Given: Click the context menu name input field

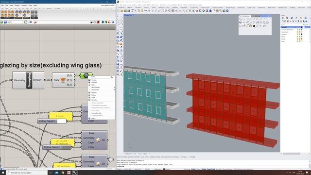Looking at the screenshot, I should (101, 77).
